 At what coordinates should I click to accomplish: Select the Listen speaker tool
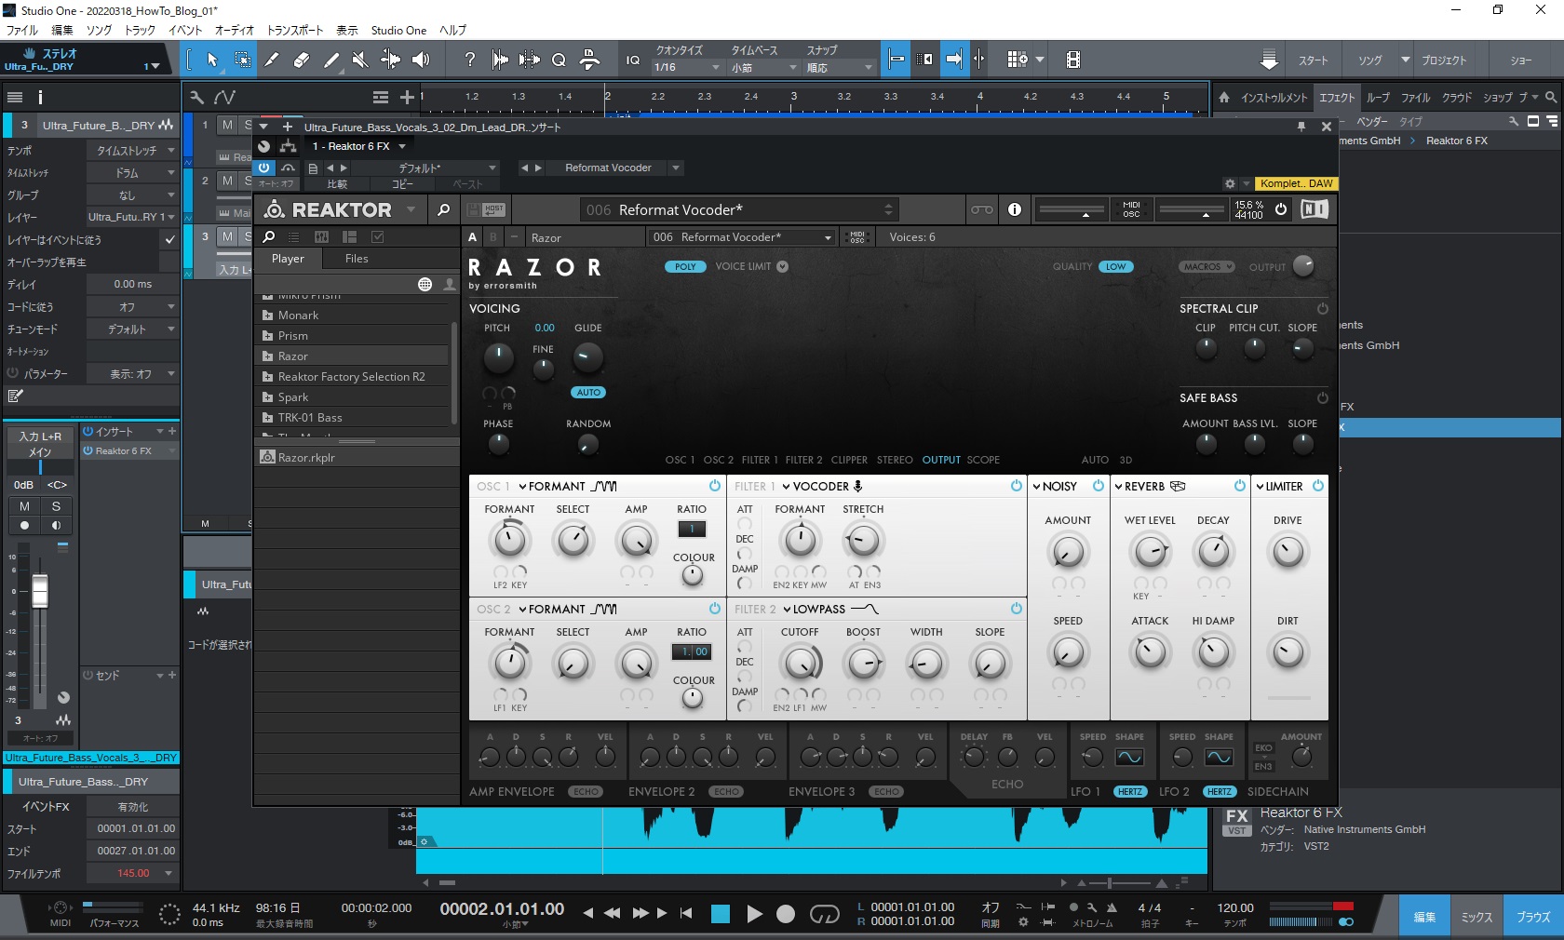coord(421,60)
